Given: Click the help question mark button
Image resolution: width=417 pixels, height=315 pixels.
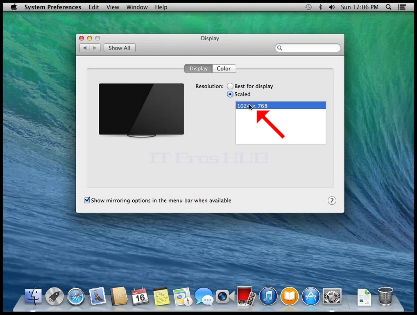Looking at the screenshot, I should tap(332, 201).
